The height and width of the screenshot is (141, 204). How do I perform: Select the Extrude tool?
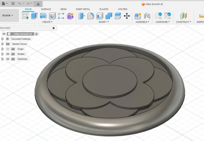34,16
